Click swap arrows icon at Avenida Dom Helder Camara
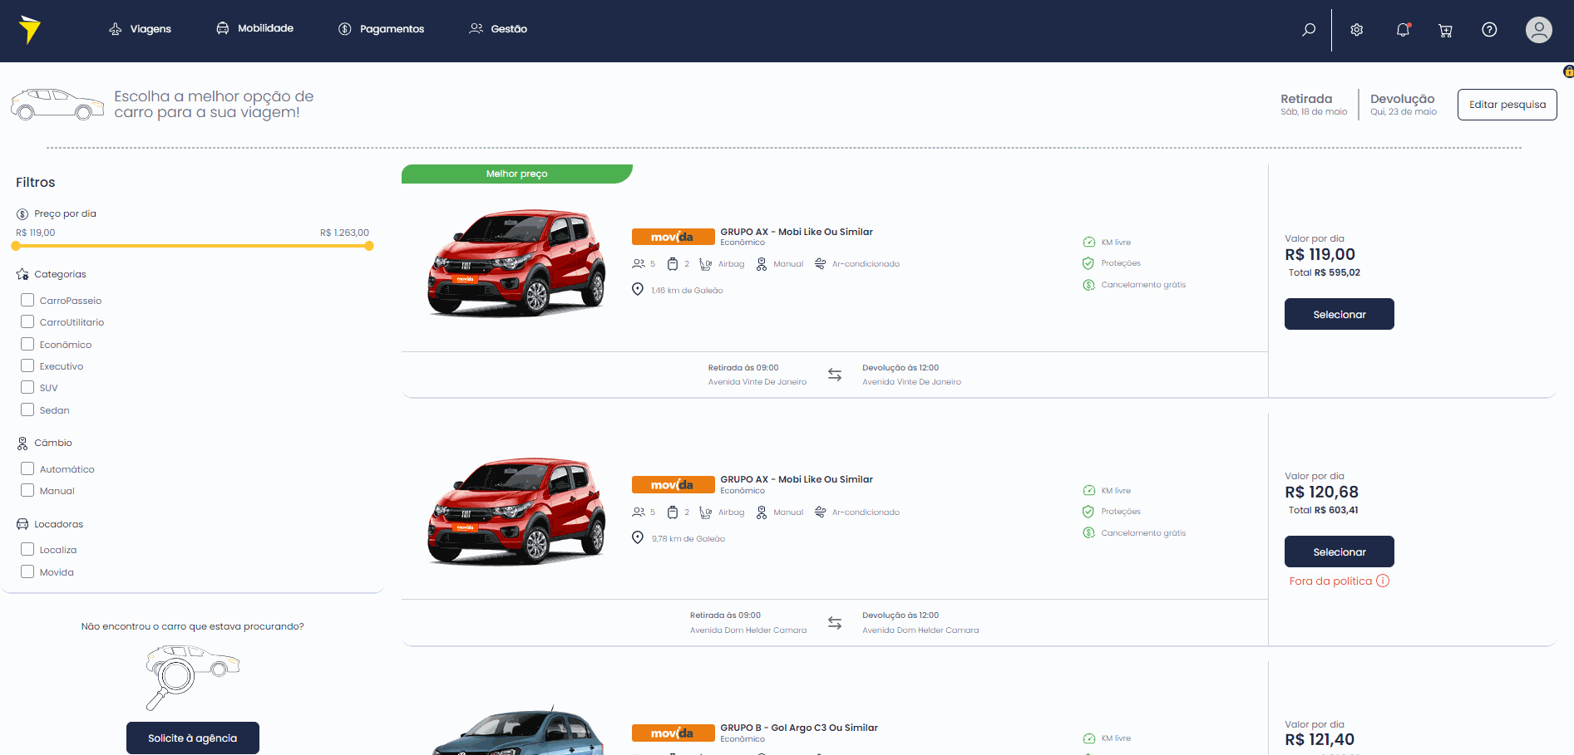Screen dimensions: 1574x755 tap(835, 623)
